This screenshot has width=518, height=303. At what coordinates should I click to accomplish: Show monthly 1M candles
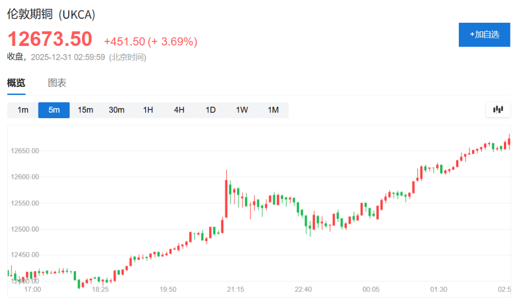click(273, 110)
